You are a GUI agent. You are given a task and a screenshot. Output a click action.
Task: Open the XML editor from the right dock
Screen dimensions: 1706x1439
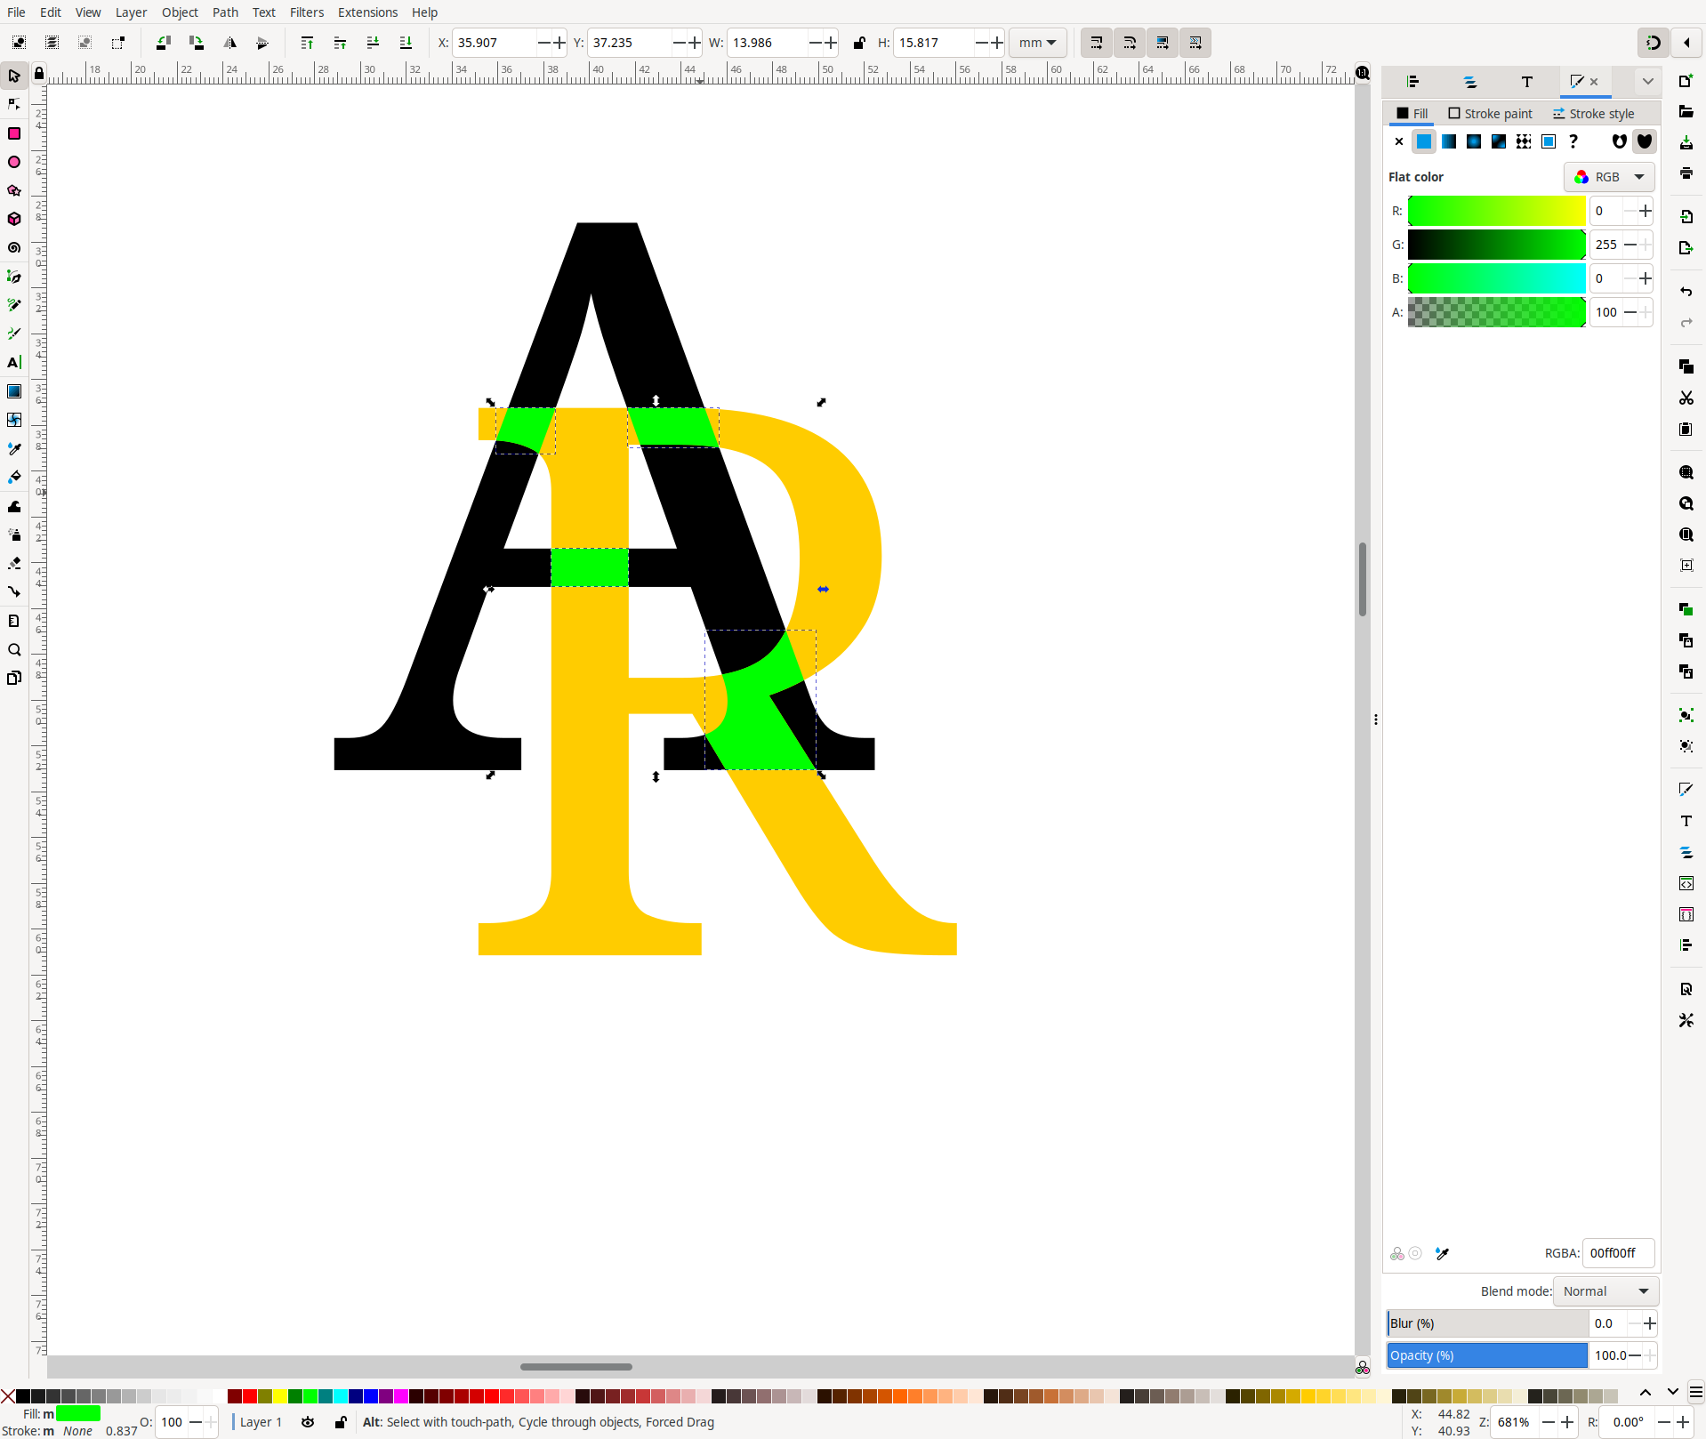pos(1686,882)
